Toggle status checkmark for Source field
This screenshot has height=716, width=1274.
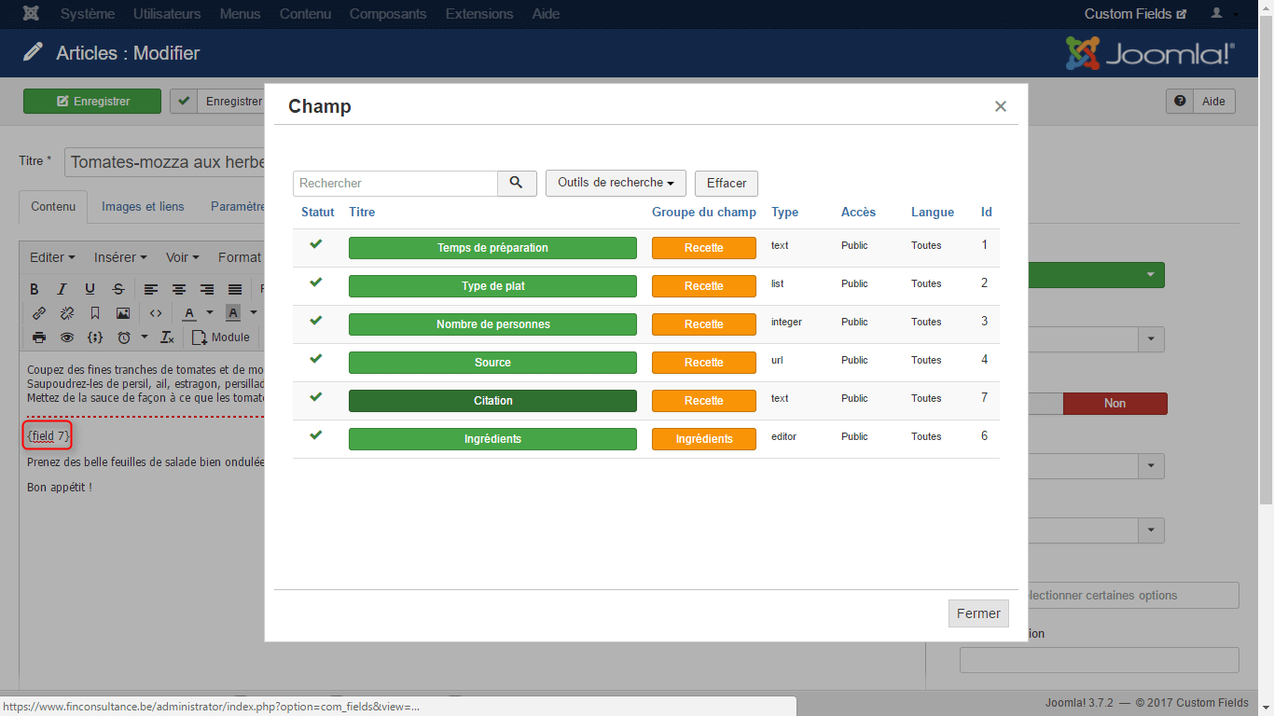316,359
